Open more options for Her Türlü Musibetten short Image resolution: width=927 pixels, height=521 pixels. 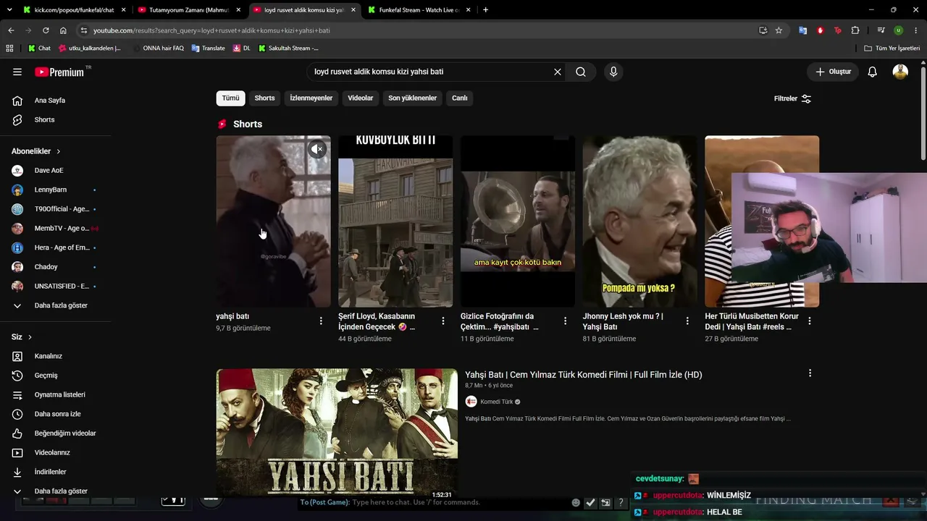tap(810, 321)
